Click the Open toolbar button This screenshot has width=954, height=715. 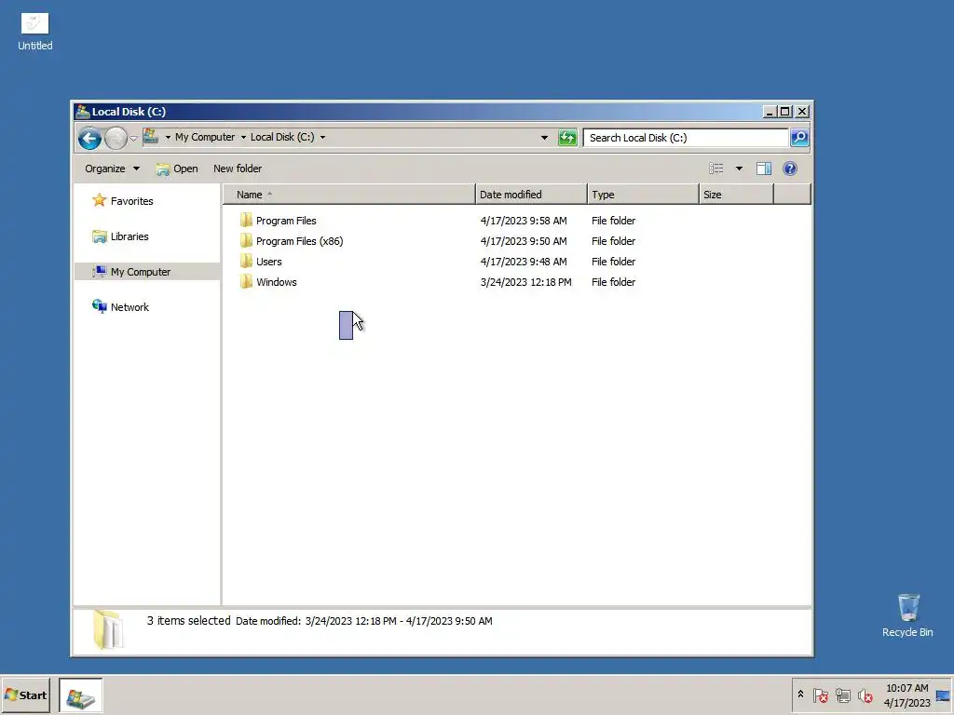click(177, 169)
